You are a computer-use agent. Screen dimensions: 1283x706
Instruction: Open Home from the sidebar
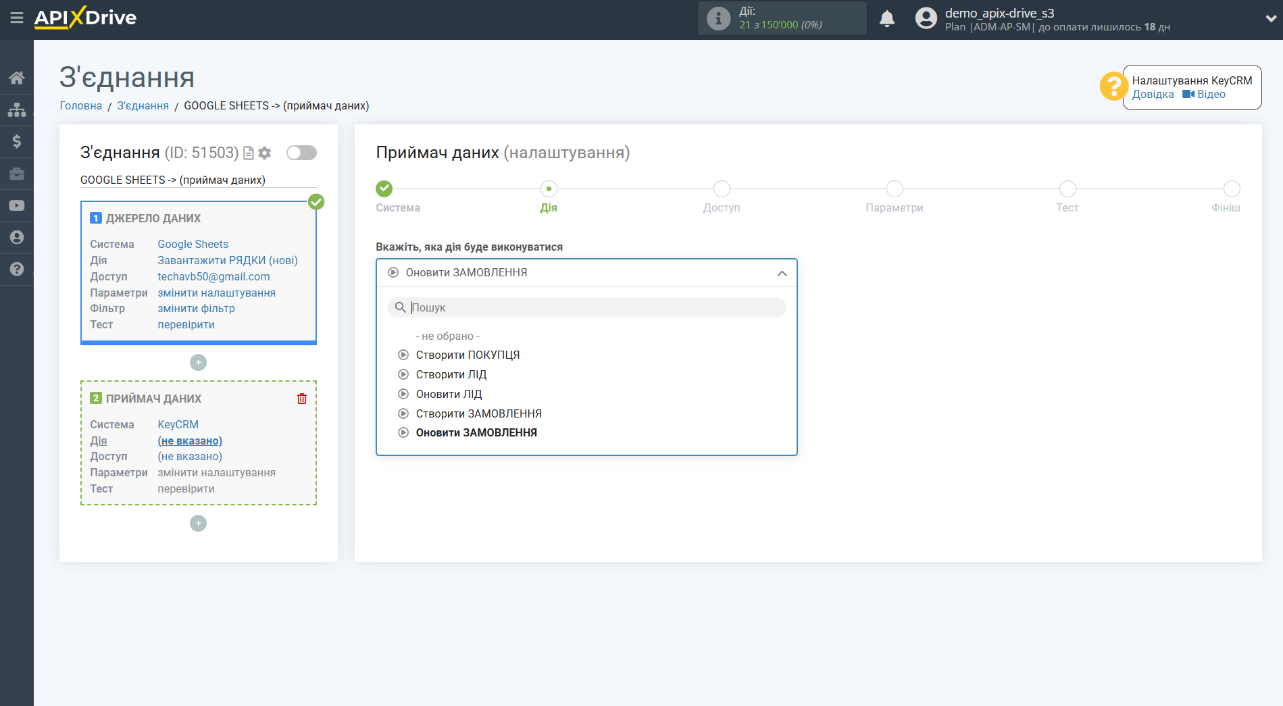(17, 78)
